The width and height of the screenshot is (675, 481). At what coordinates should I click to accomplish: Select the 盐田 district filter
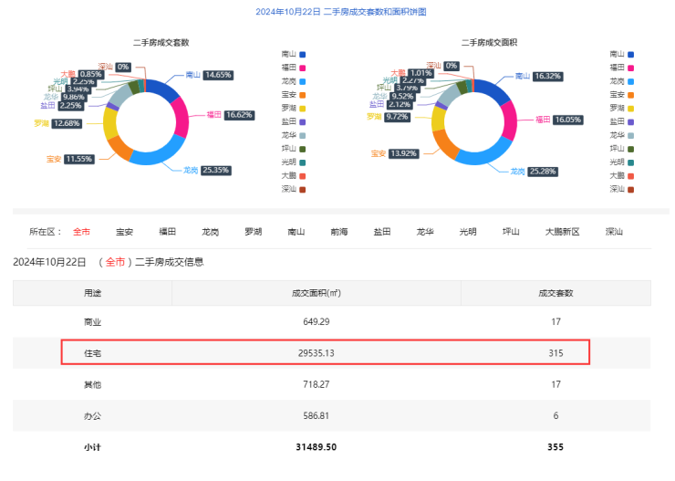(382, 232)
